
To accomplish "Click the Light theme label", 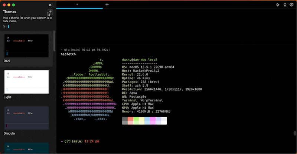I will [x=7, y=97].
